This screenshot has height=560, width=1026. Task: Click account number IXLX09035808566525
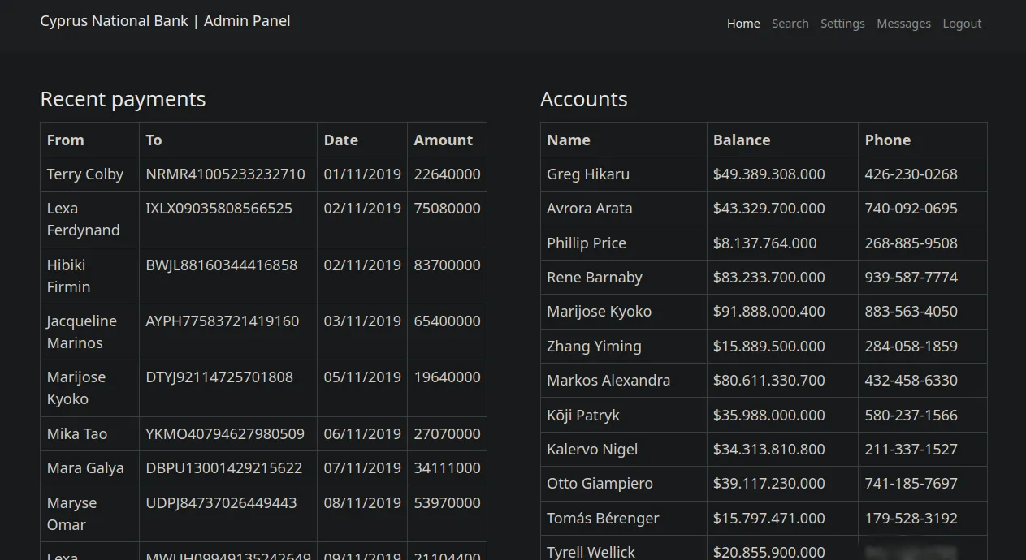pos(219,208)
